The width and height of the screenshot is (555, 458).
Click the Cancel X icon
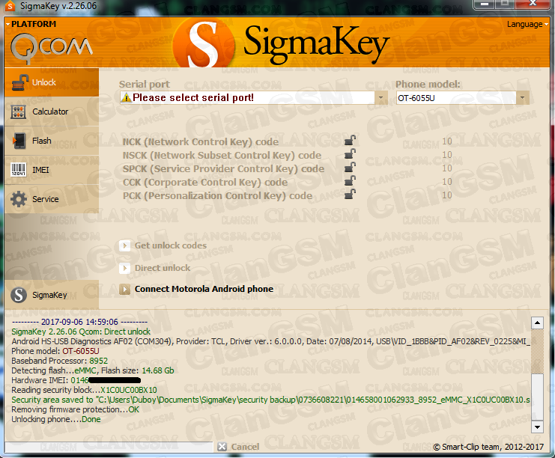[222, 447]
